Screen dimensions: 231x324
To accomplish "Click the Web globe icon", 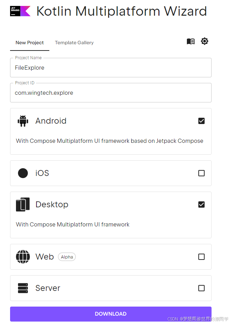I will click(23, 257).
